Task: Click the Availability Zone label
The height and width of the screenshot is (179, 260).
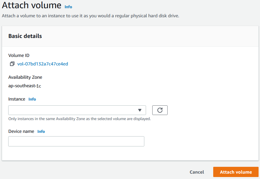Action: pos(25,77)
